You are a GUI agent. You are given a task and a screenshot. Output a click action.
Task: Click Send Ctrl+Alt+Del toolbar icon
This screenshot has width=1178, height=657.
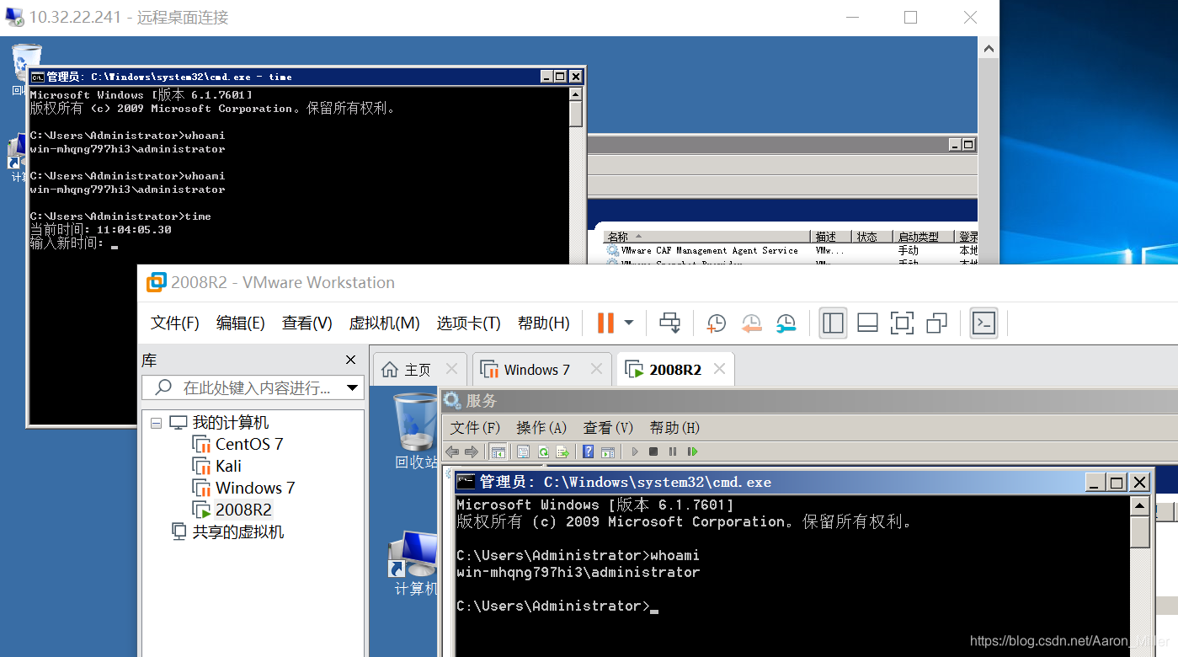tap(669, 323)
